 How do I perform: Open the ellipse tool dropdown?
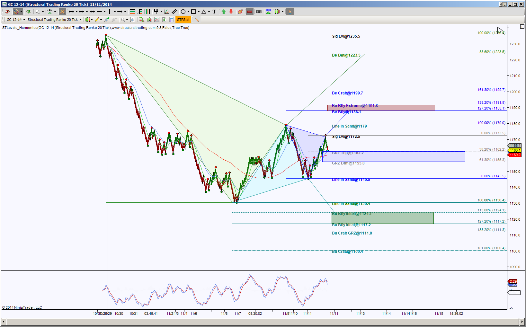coord(188,12)
